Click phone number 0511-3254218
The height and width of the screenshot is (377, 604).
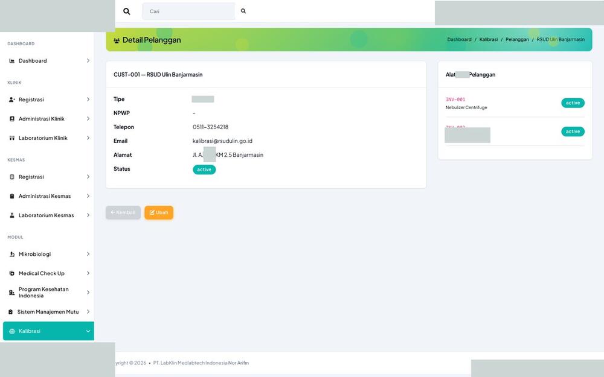[210, 127]
